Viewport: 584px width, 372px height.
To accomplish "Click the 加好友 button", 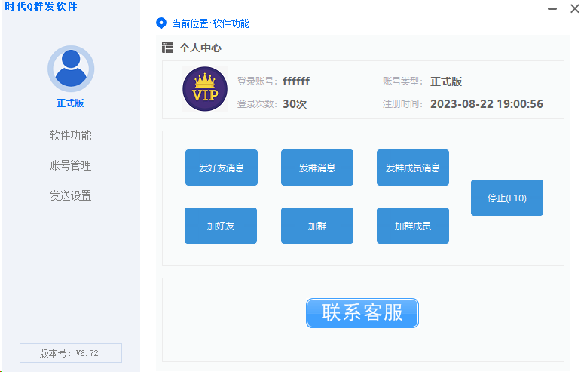I will click(x=221, y=226).
